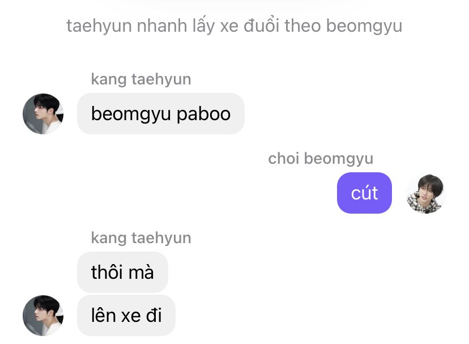Click the word "lên" in the last bubble
This screenshot has width=469, height=344.
(x=103, y=315)
